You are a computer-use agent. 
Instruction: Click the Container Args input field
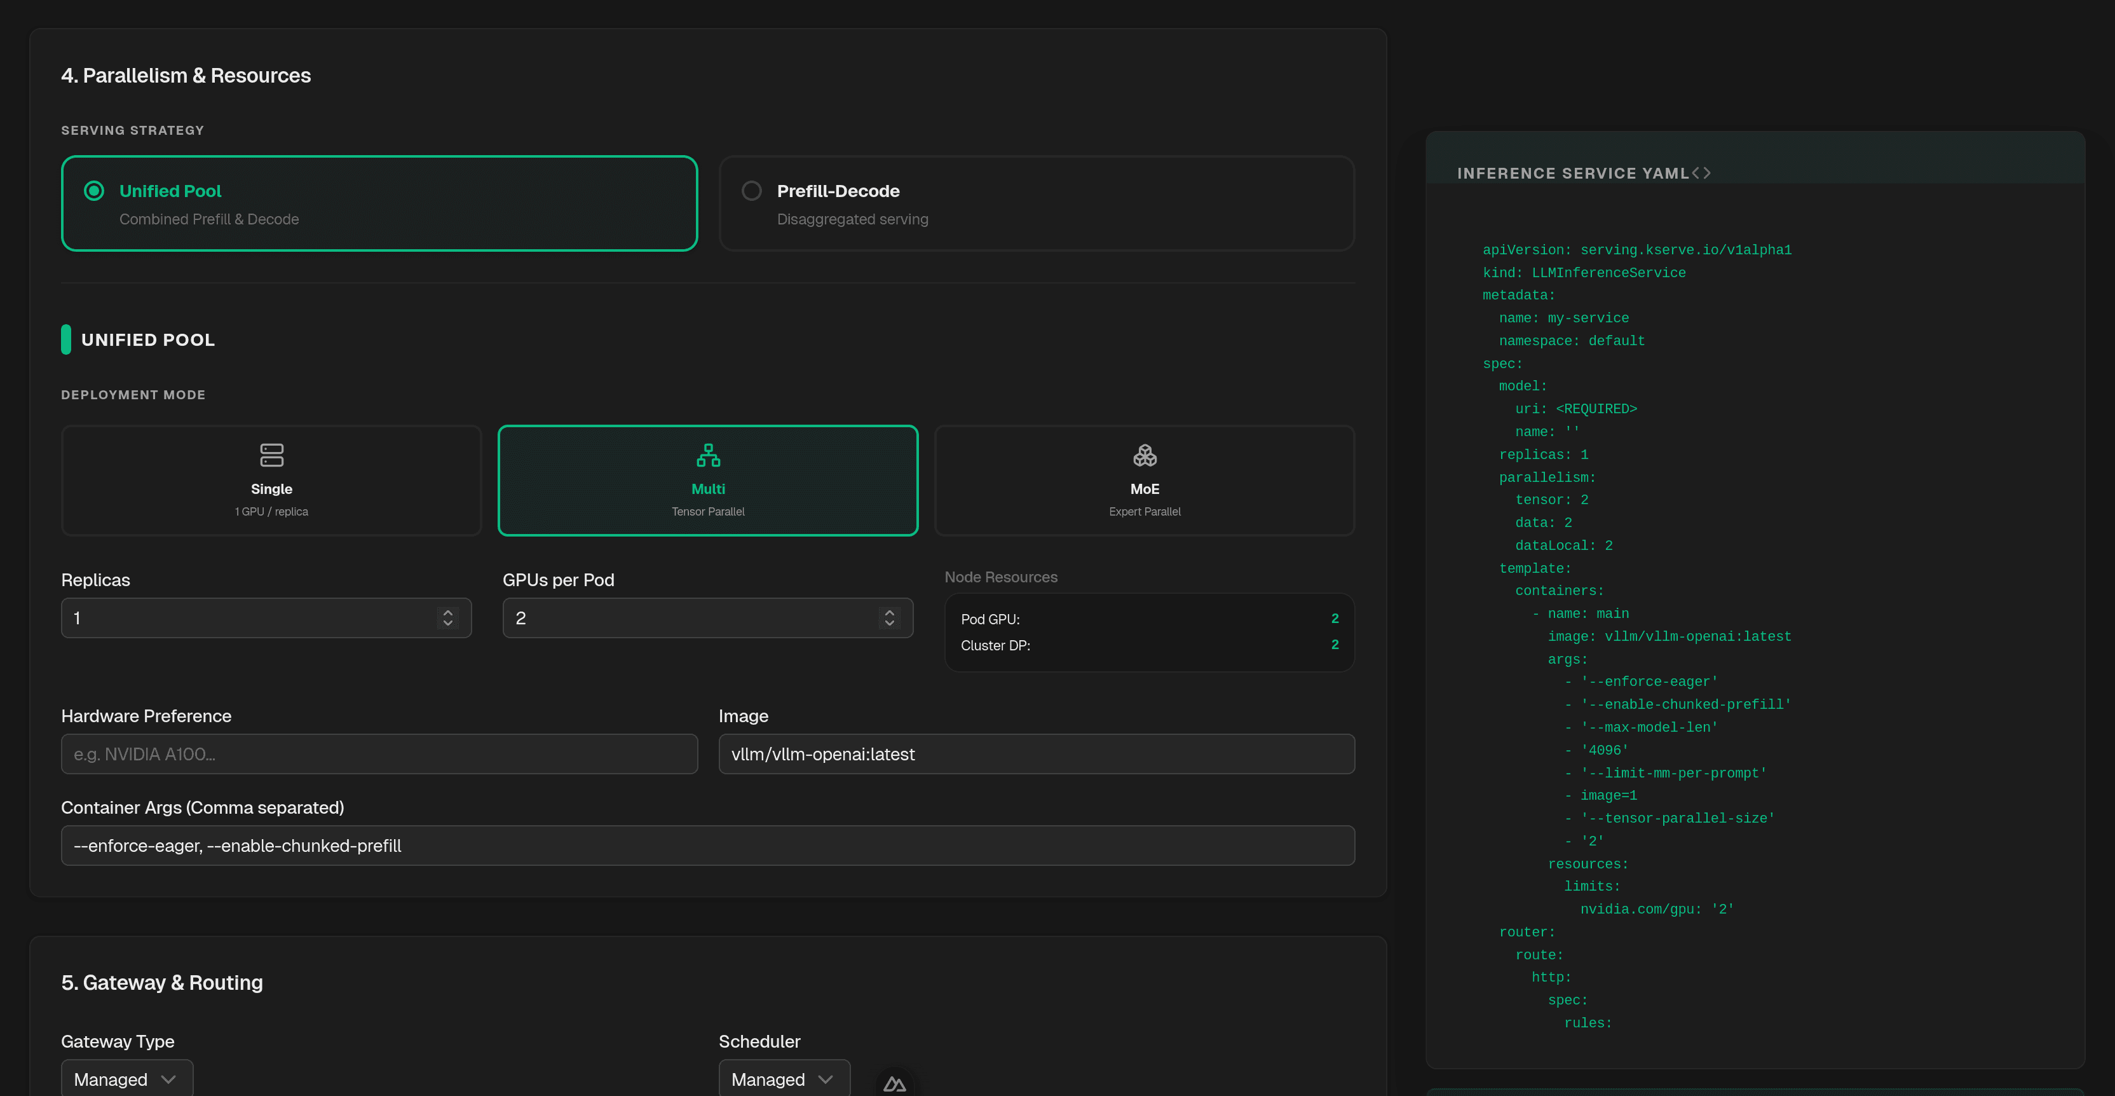708,846
